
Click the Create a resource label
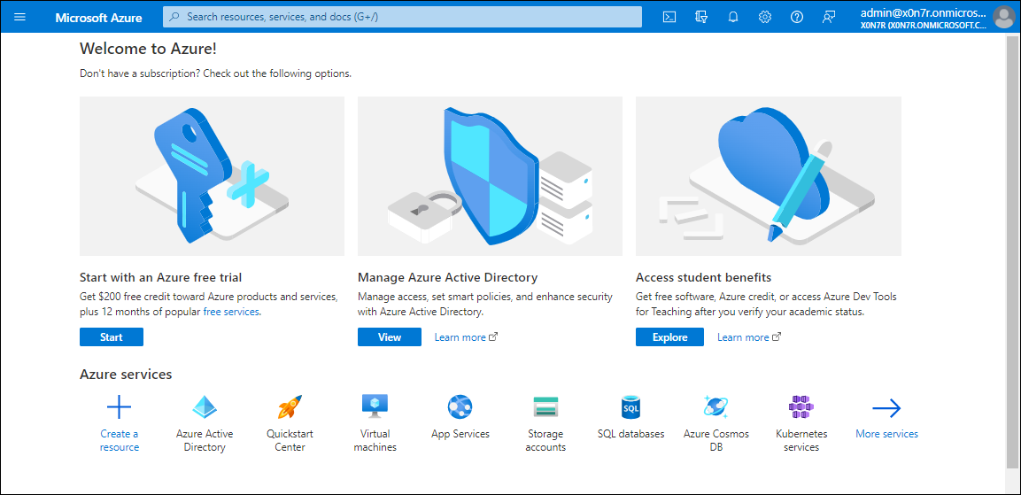[120, 440]
